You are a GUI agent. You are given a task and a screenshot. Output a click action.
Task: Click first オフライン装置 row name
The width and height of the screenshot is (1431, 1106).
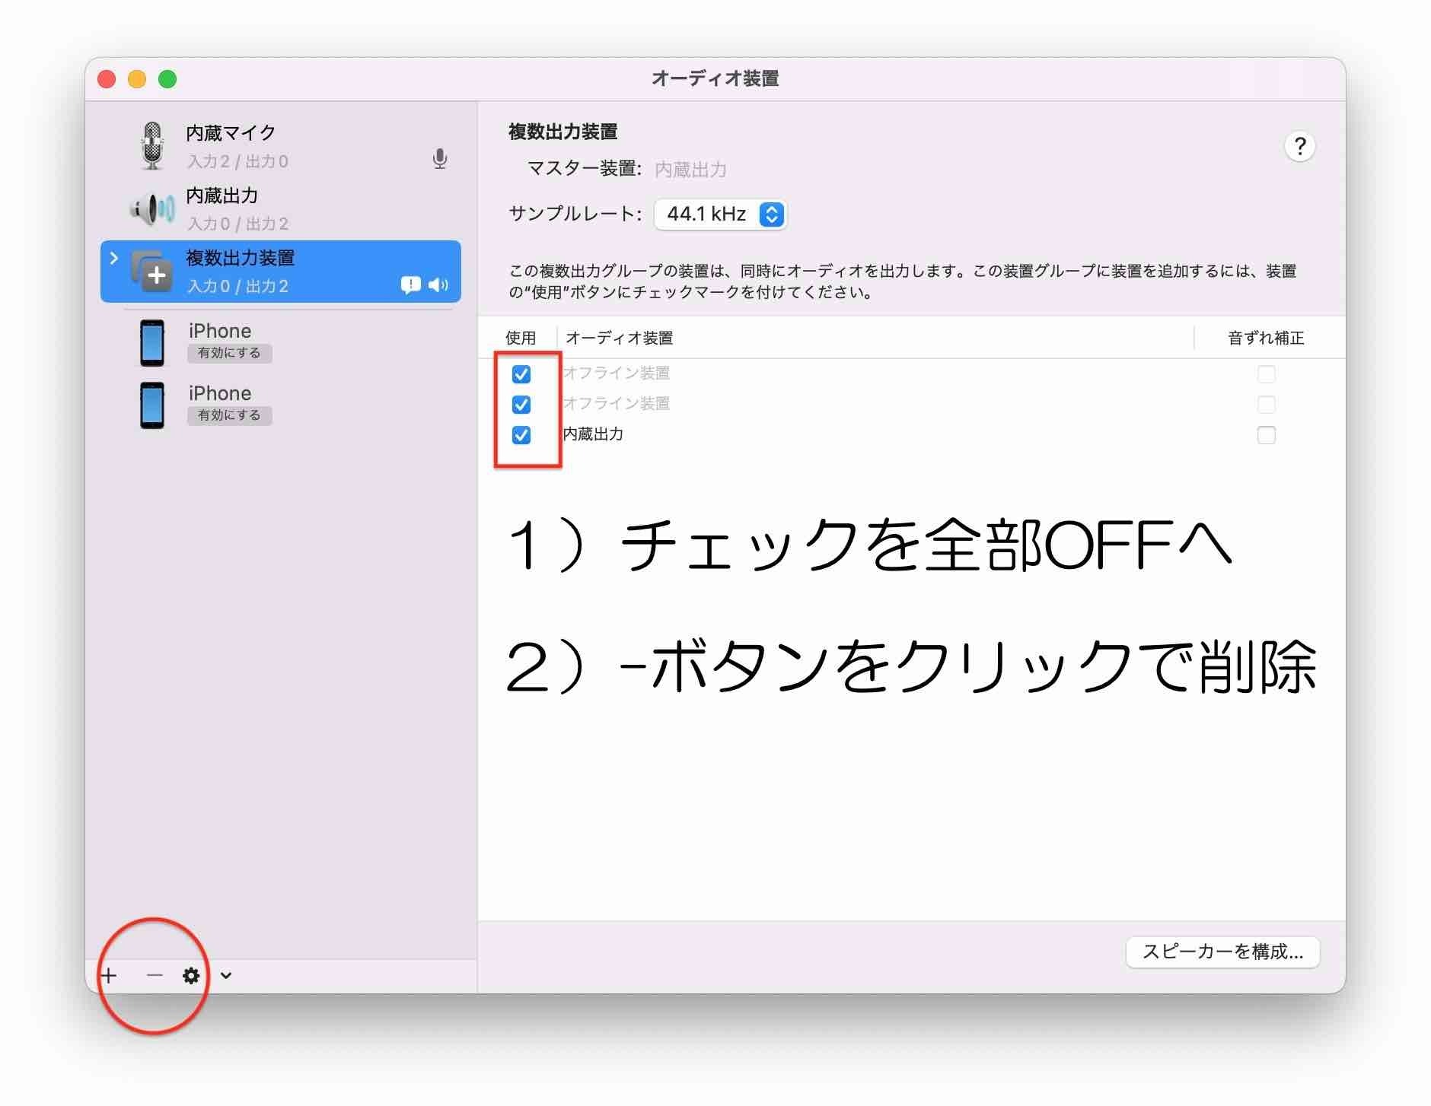coord(617,373)
